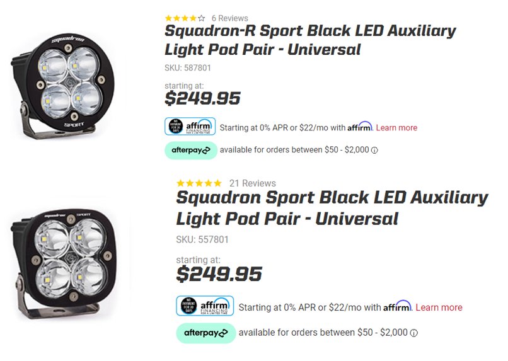Open Learn more link for Squadron-R Sport Affirm
Image resolution: width=508 pixels, height=361 pixels.
[396, 127]
